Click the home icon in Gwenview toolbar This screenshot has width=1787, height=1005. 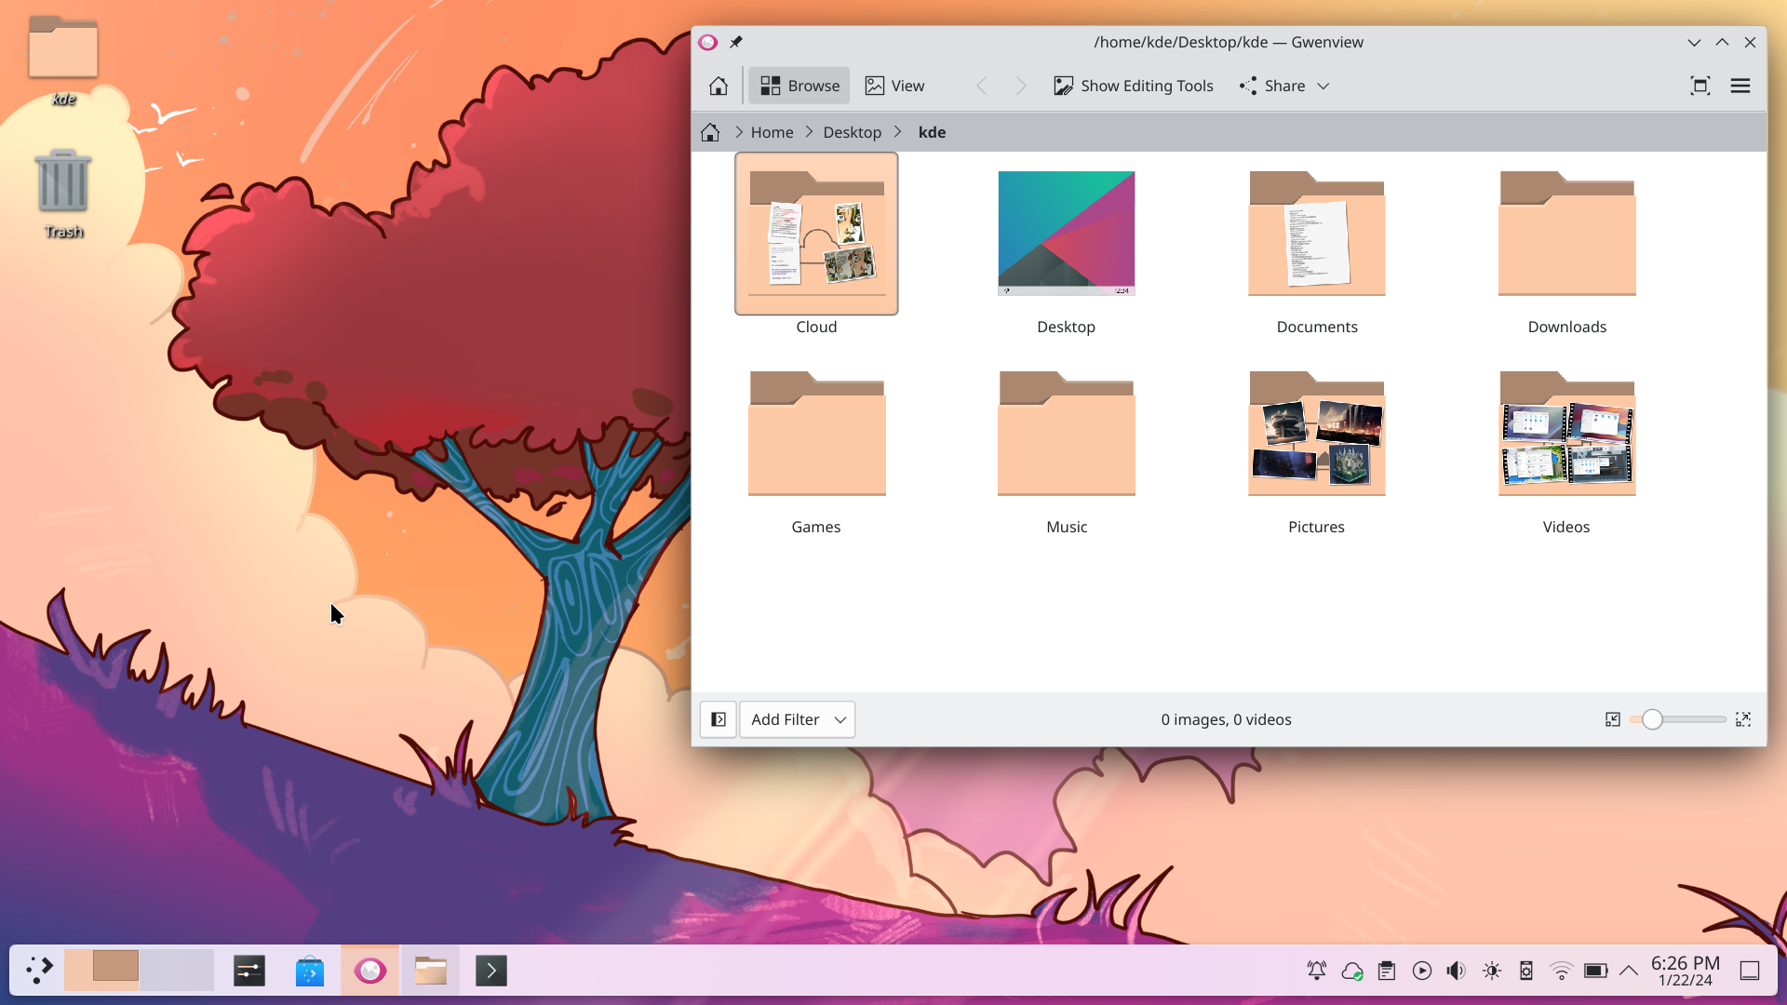click(718, 86)
